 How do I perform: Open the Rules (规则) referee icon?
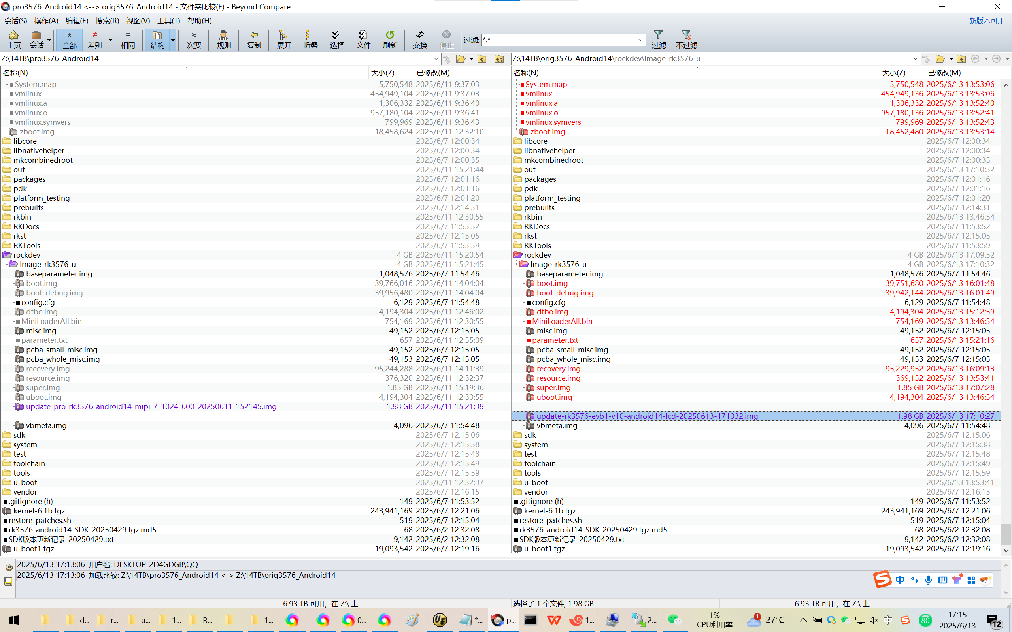[224, 39]
